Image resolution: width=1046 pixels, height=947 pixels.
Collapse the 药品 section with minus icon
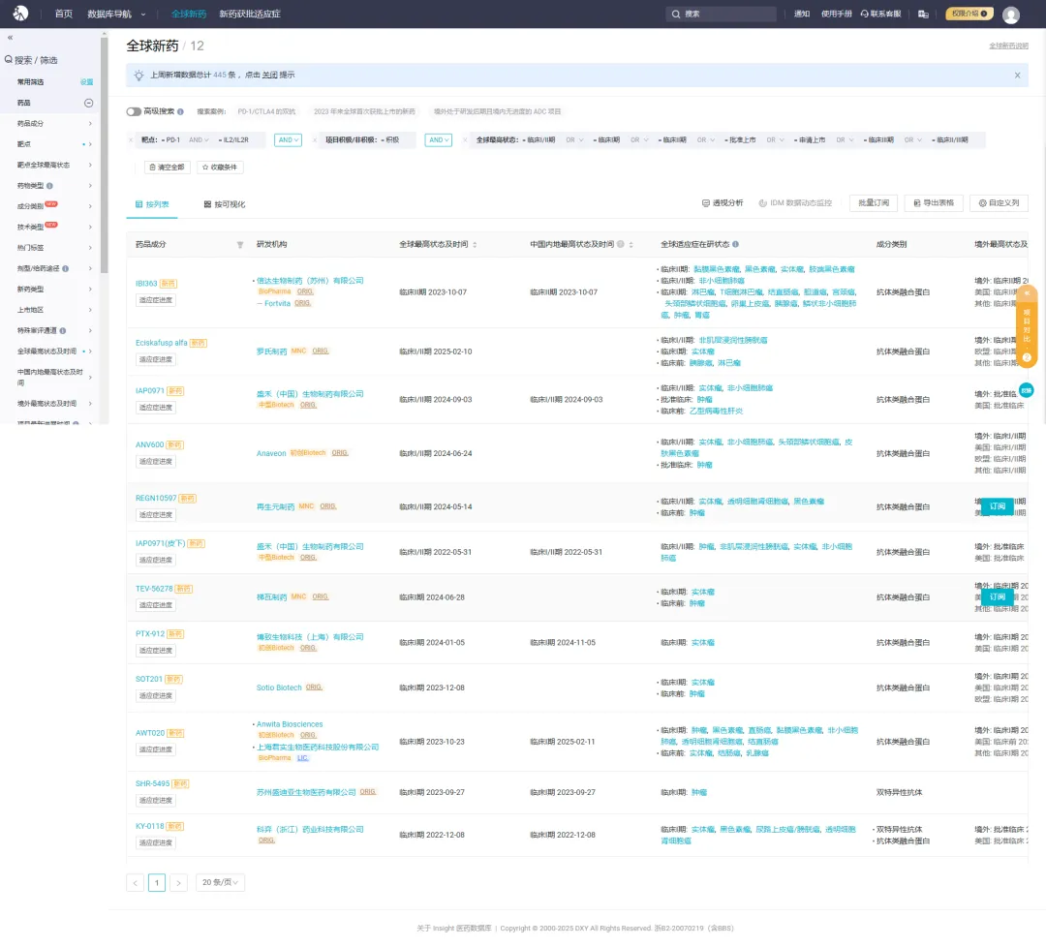pyautogui.click(x=88, y=103)
